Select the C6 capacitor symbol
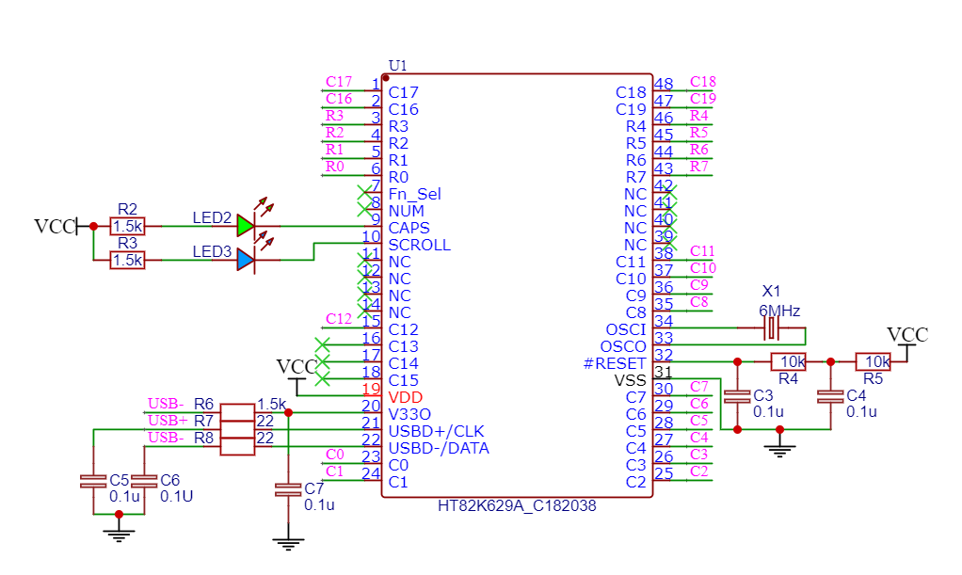Viewport: 962px width, 575px height. coord(144,481)
